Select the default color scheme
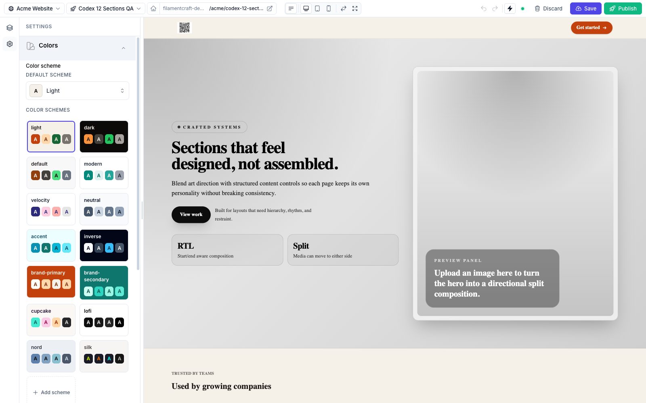 point(51,173)
